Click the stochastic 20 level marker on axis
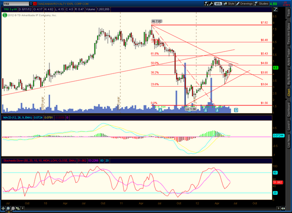This screenshot has height=213, width=292. click(275, 193)
